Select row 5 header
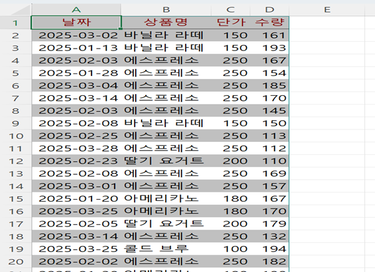Viewport: 375px width, 272px height. (x=16, y=73)
